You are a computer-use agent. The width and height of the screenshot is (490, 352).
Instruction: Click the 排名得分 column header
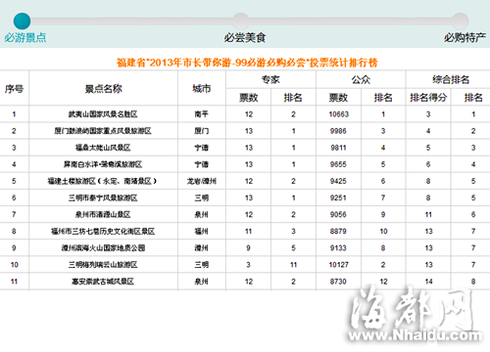point(428,98)
